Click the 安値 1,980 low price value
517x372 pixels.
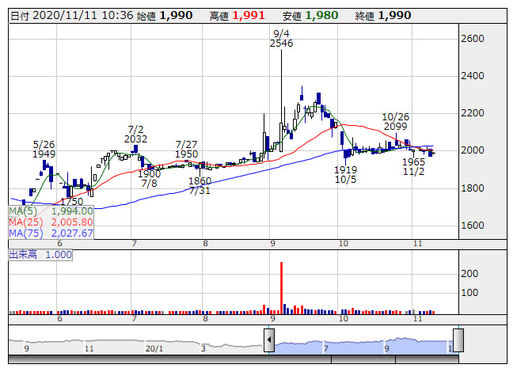pyautogui.click(x=321, y=15)
